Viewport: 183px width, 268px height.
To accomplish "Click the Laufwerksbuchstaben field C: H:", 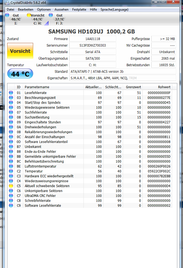I will [93, 65].
